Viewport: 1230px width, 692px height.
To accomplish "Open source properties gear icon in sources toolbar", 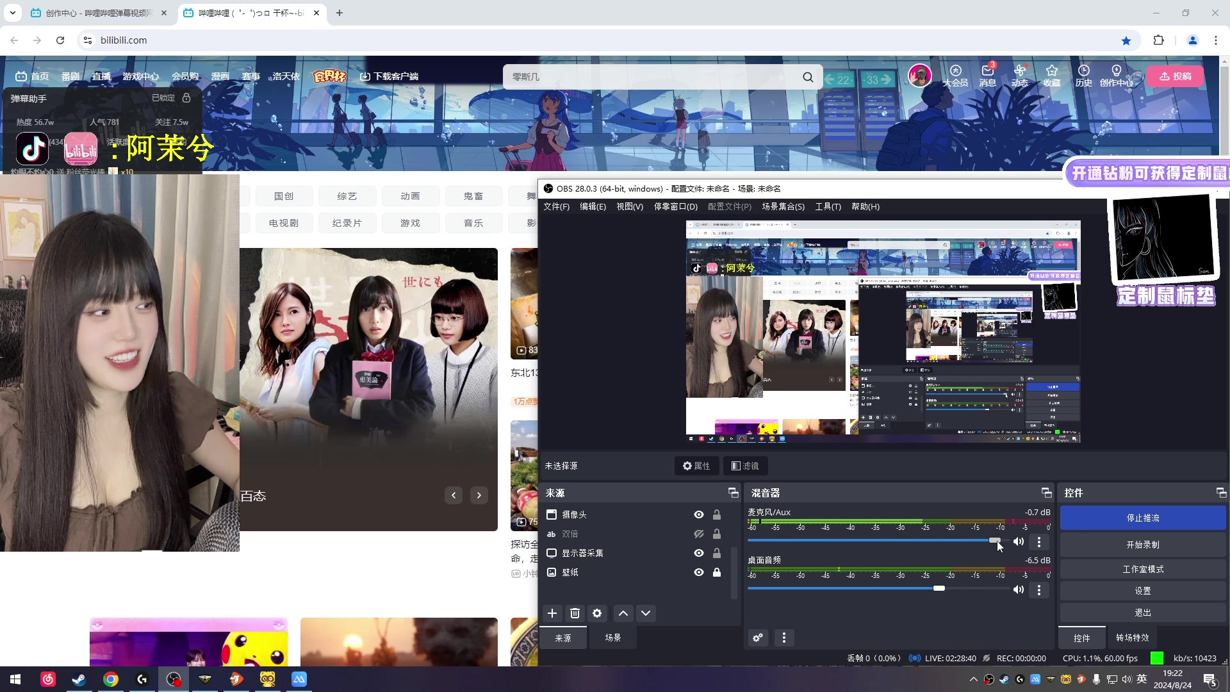I will tap(597, 613).
